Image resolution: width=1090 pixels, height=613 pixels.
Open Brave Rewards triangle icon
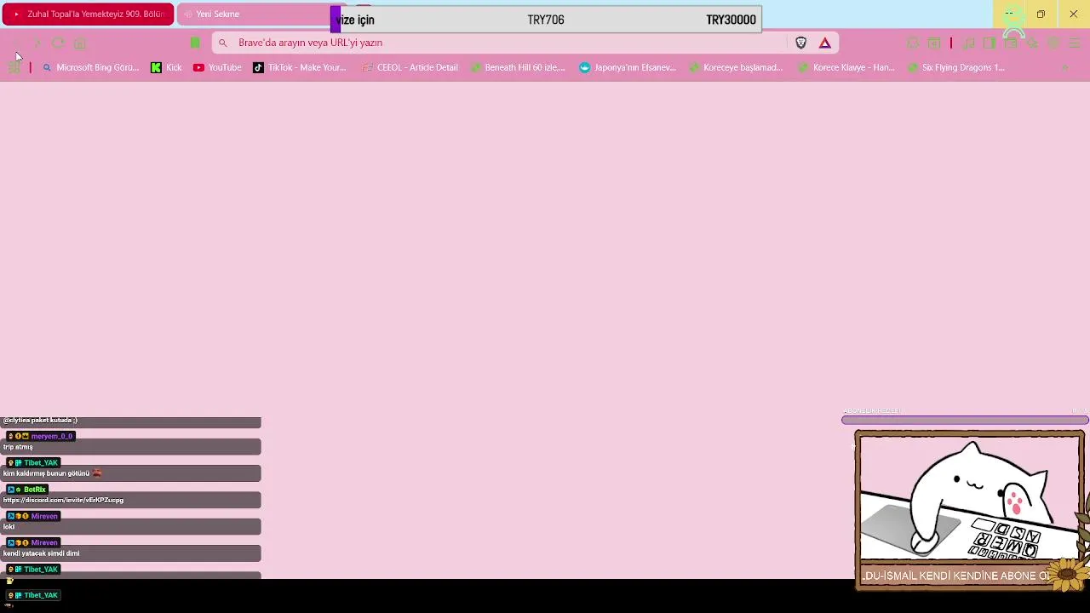pyautogui.click(x=825, y=43)
